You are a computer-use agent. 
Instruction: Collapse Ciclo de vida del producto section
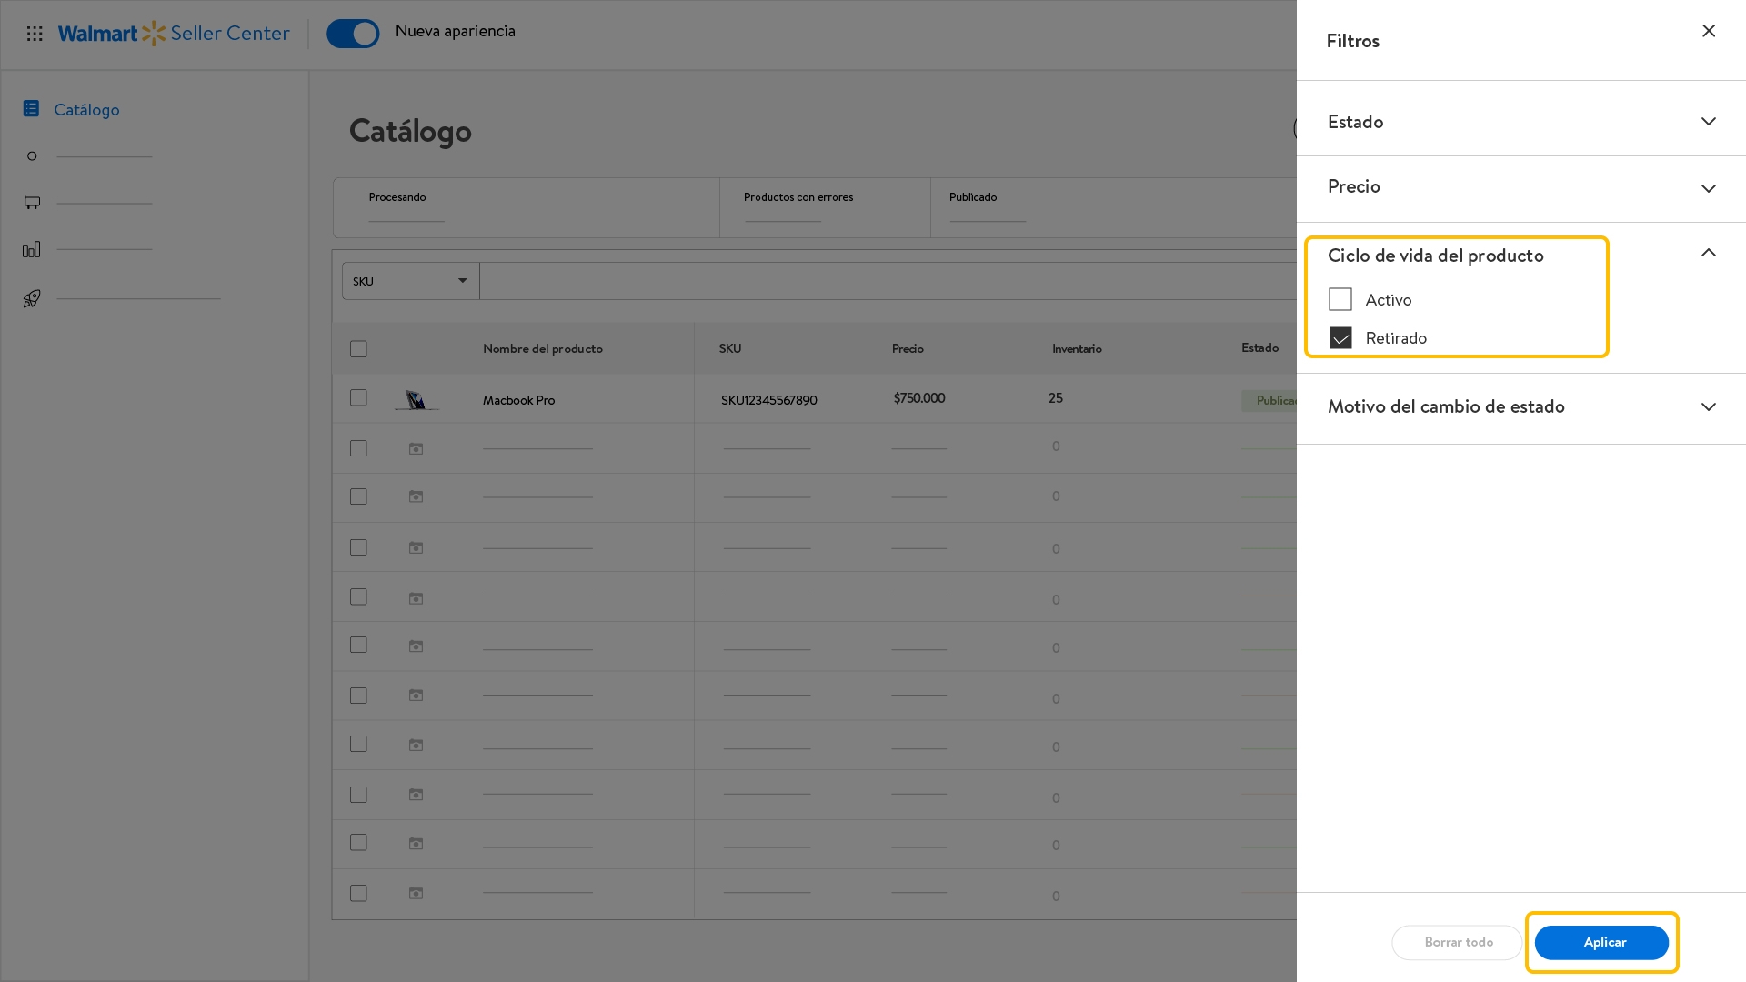[1708, 254]
